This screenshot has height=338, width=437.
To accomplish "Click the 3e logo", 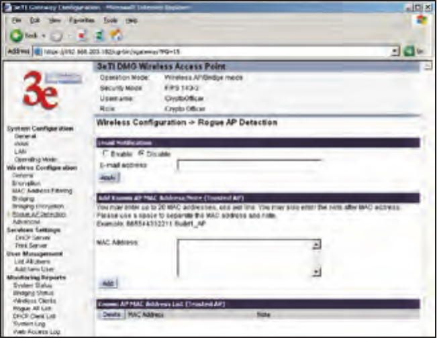I will pos(40,90).
